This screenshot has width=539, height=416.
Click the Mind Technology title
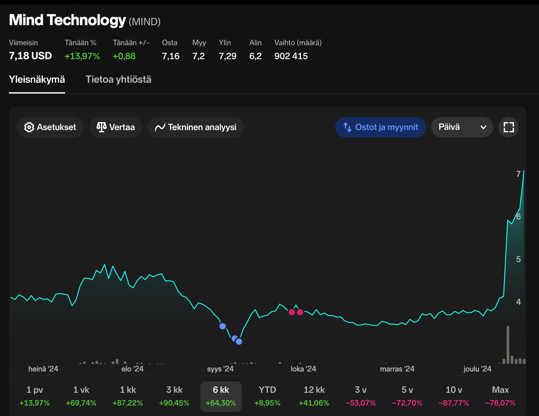(67, 20)
